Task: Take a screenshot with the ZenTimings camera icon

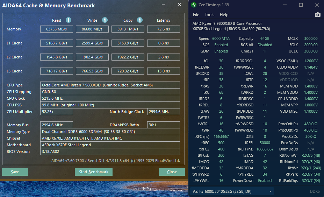Action: click(318, 15)
